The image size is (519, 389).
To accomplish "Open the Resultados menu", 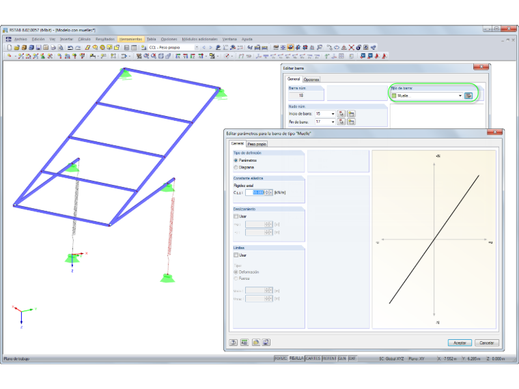I will 105,39.
